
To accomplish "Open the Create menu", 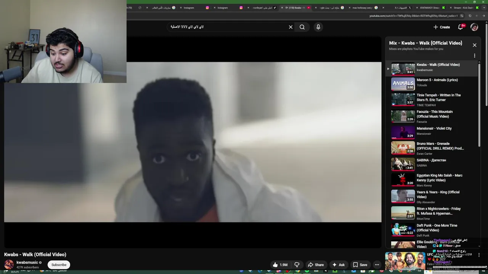I will point(442,27).
